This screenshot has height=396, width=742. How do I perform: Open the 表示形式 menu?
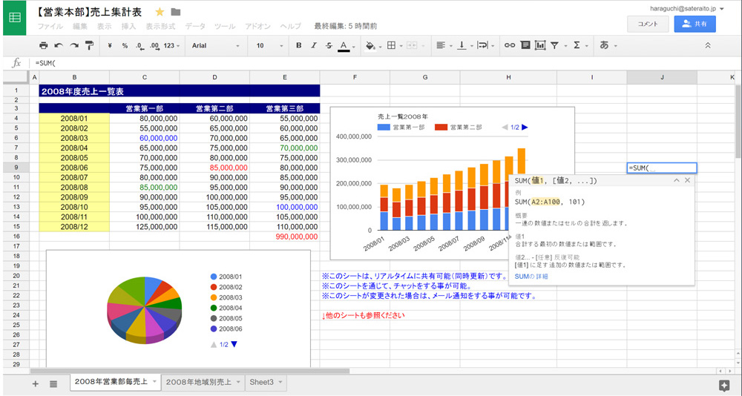click(161, 27)
